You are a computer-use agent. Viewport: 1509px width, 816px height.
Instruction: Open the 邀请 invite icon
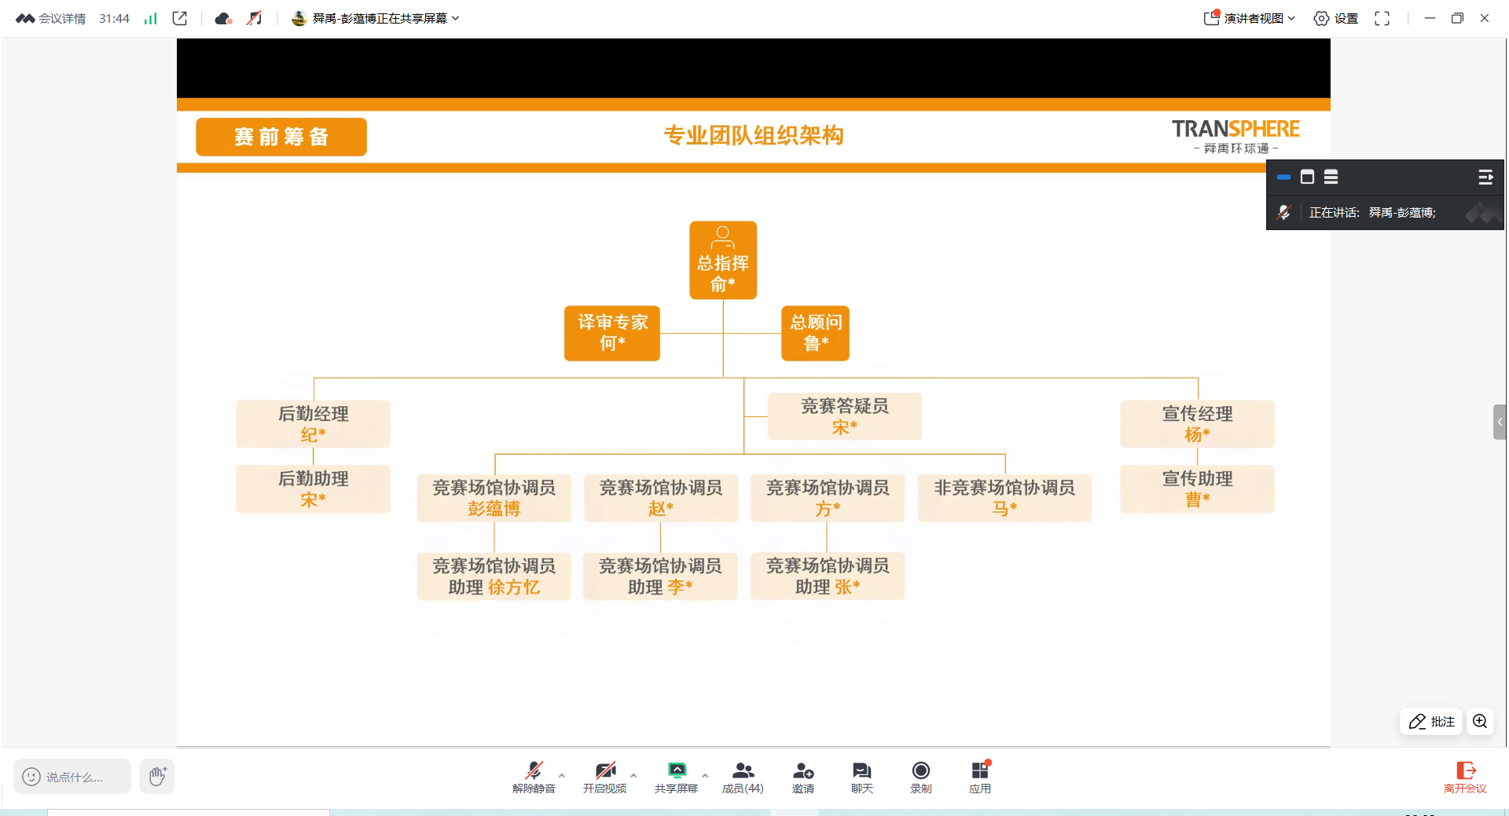802,777
